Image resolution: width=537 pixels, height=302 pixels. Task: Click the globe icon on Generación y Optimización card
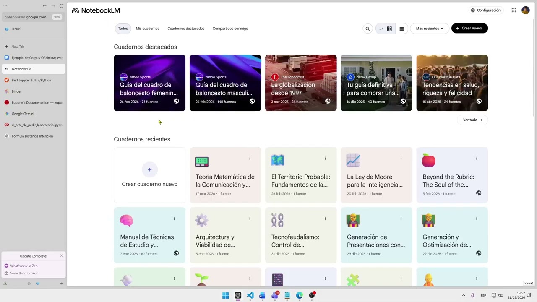pyautogui.click(x=479, y=253)
